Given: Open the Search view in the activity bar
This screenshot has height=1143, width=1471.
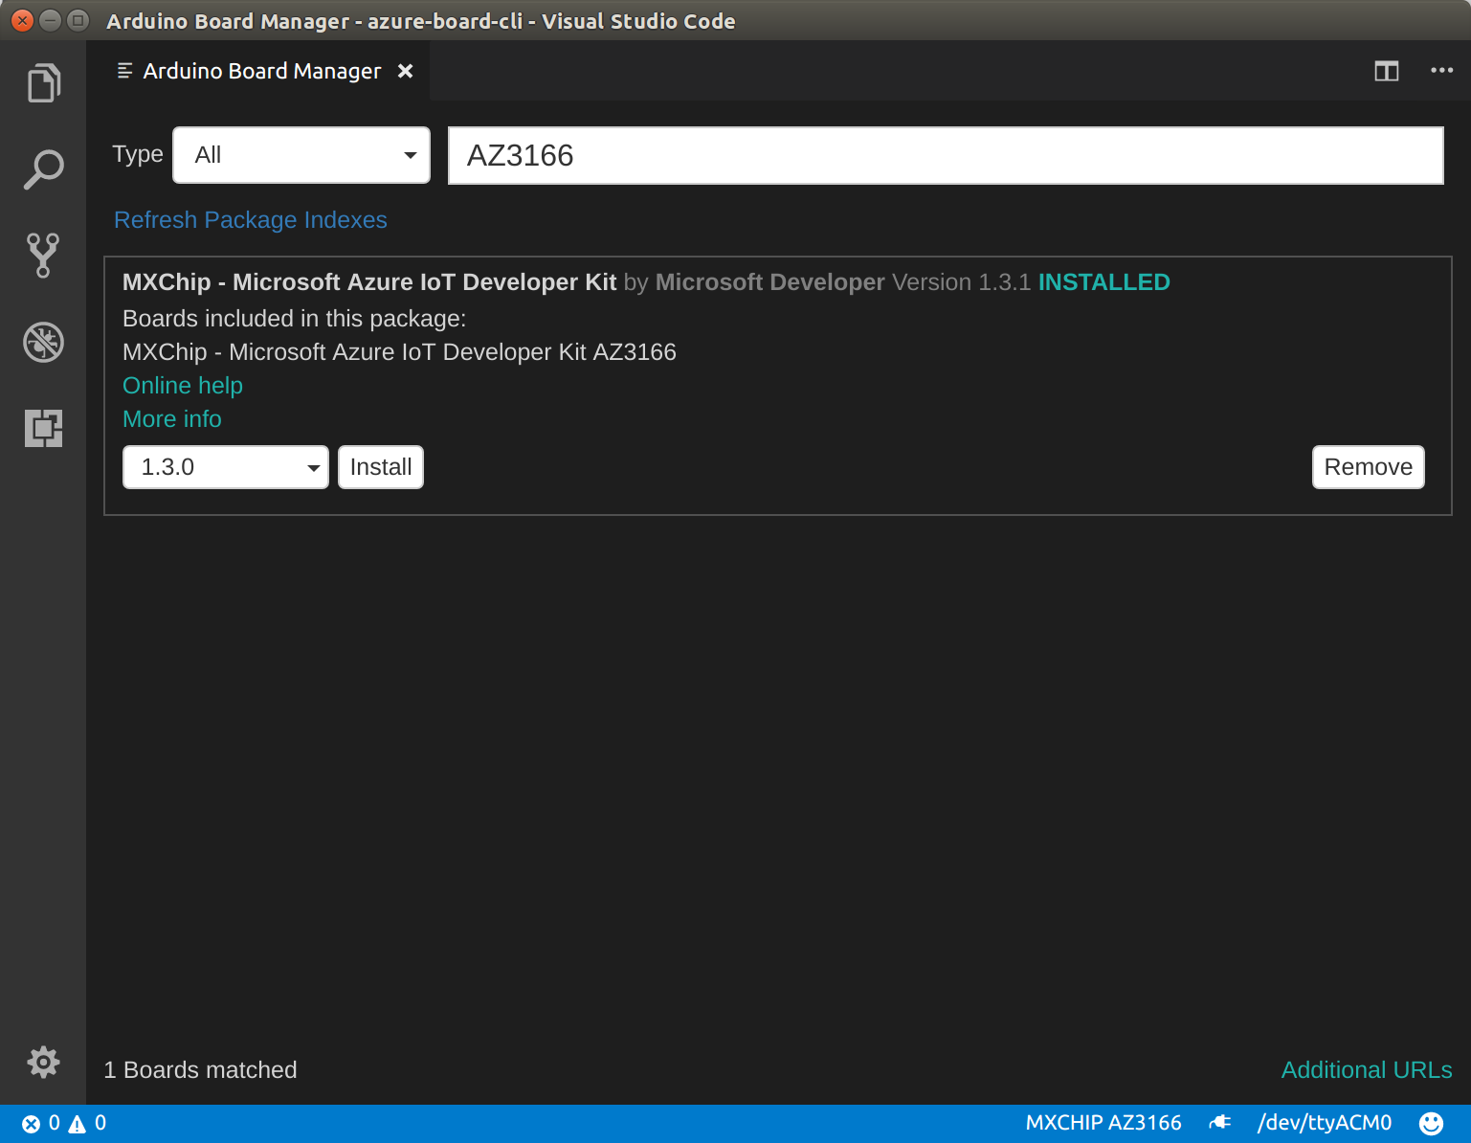Looking at the screenshot, I should point(43,169).
